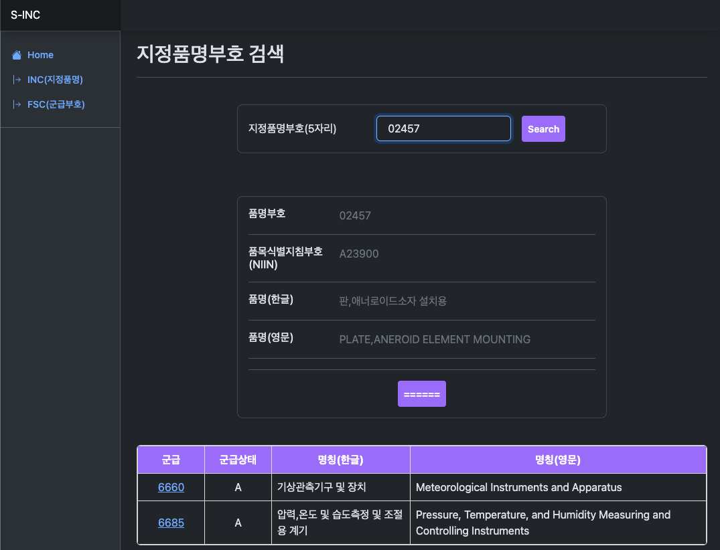The width and height of the screenshot is (720, 550).
Task: Click the 지정품명부호(5자리) label
Action: [x=293, y=128]
